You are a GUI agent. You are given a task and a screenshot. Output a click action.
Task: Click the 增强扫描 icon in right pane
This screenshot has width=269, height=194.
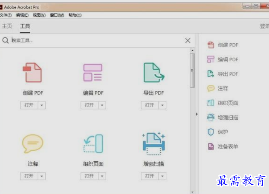click(x=211, y=118)
